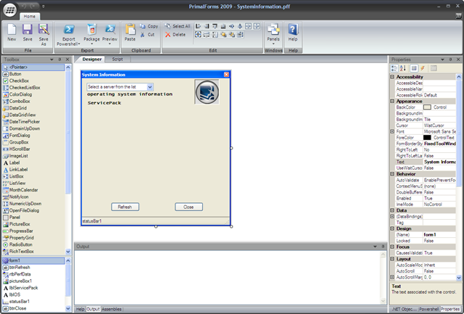This screenshot has height=314, width=464.
Task: Click the Align Lefts icon
Action: [x=198, y=26]
